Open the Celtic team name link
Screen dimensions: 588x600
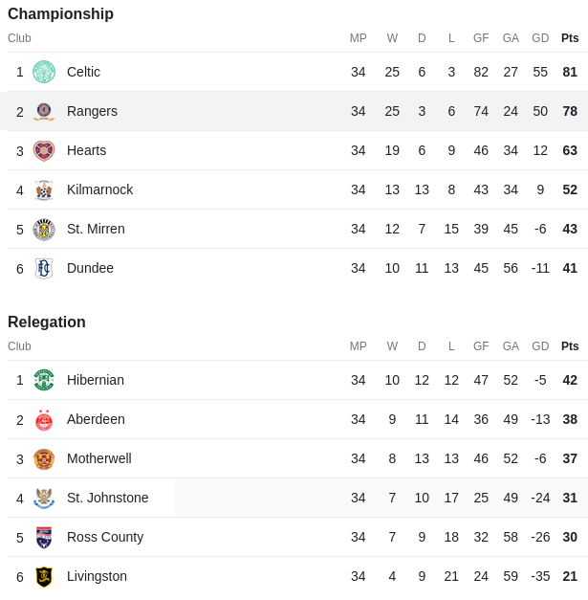(x=83, y=72)
